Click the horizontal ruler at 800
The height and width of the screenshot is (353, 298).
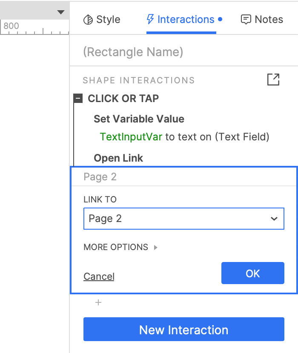click(x=12, y=26)
